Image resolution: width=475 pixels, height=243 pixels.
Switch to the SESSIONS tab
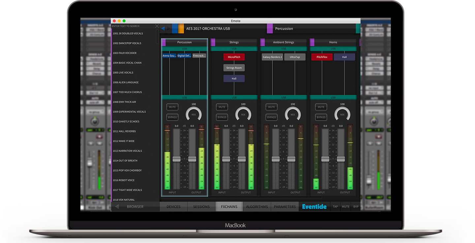point(202,207)
